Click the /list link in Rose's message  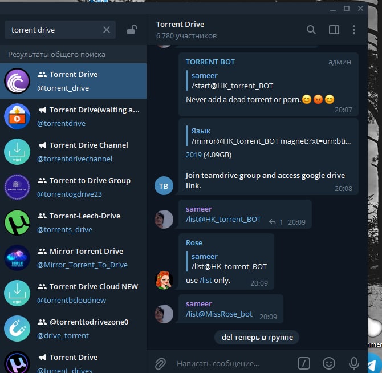pos(206,281)
